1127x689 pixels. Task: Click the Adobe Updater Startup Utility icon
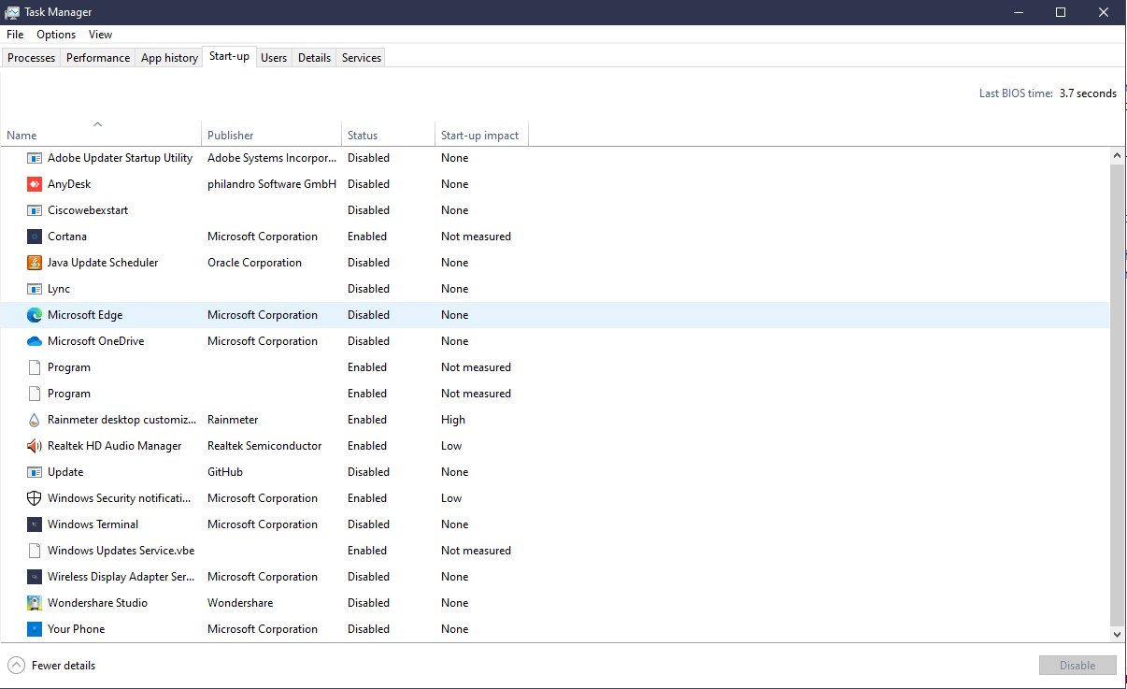(x=35, y=158)
